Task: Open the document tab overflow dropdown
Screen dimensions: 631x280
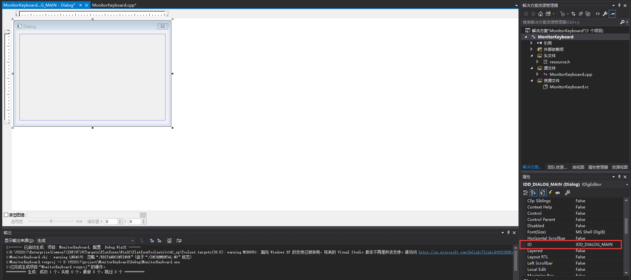Action: (516, 6)
